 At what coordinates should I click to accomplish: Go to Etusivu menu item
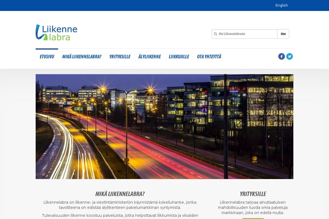point(47,56)
